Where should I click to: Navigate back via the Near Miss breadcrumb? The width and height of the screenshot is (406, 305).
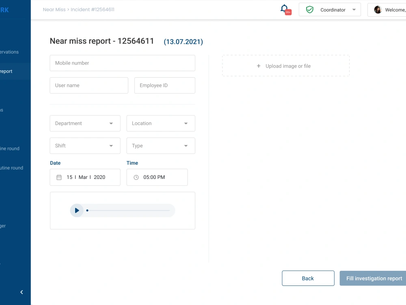pos(54,9)
